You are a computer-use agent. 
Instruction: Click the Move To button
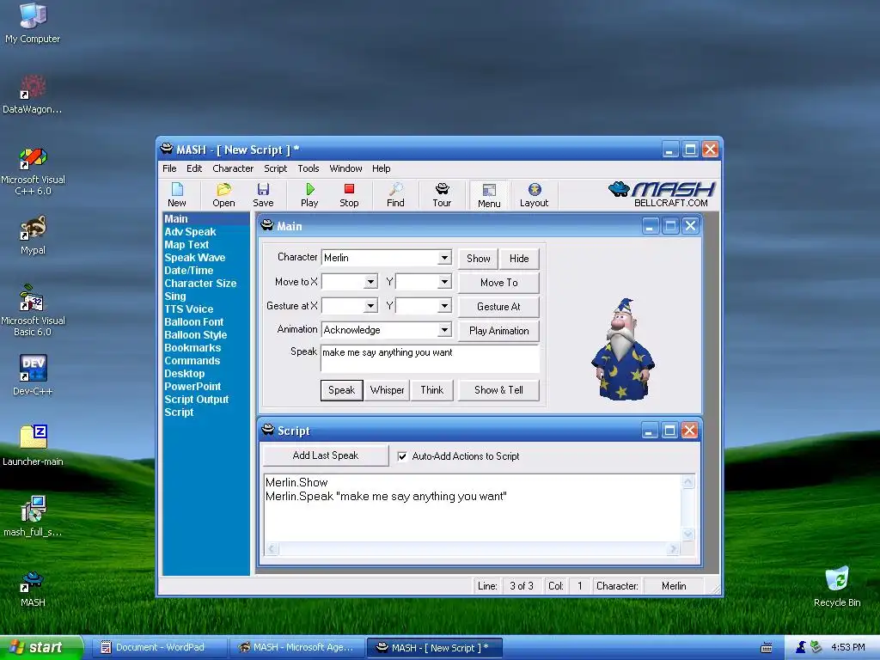[x=499, y=283]
